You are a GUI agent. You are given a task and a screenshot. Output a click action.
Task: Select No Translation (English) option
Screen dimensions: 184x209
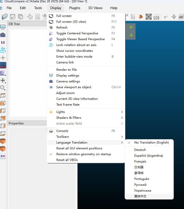pos(149,143)
